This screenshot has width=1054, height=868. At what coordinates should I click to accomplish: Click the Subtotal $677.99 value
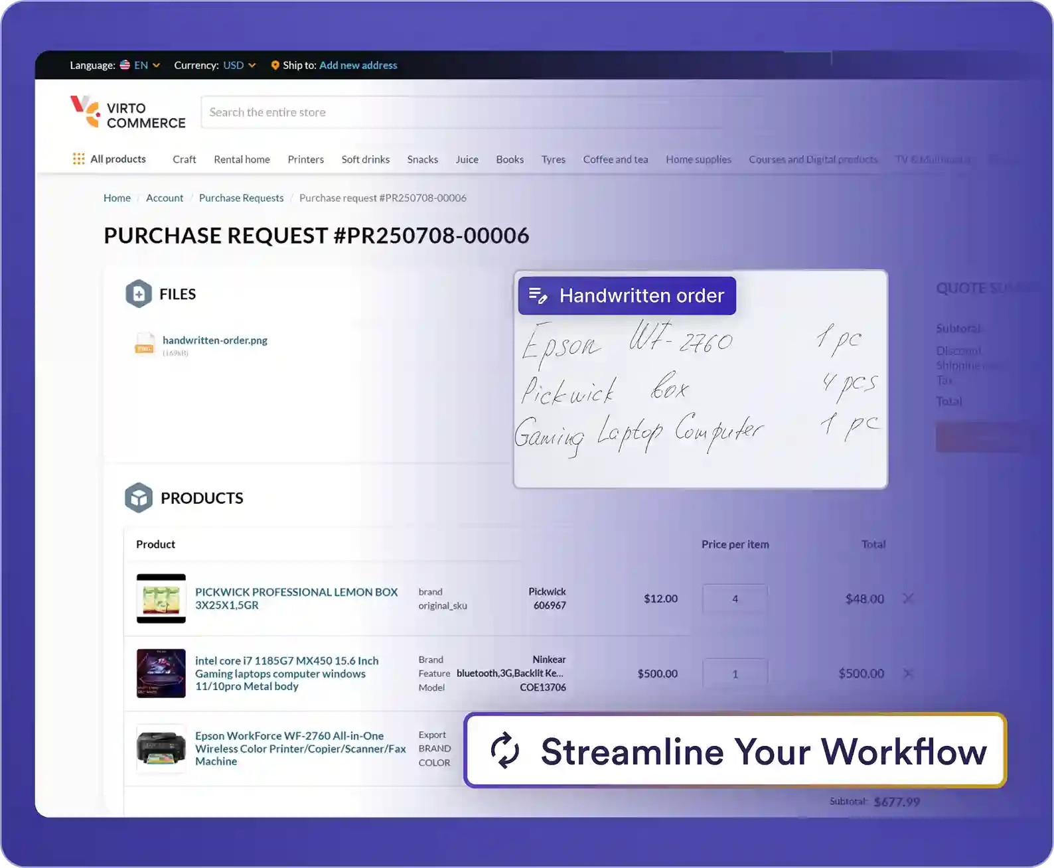[x=897, y=802]
